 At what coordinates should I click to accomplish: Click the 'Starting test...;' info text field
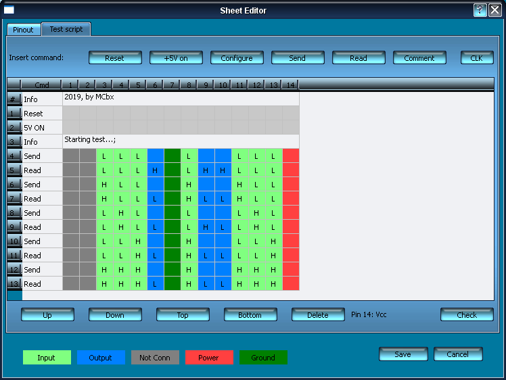click(181, 141)
